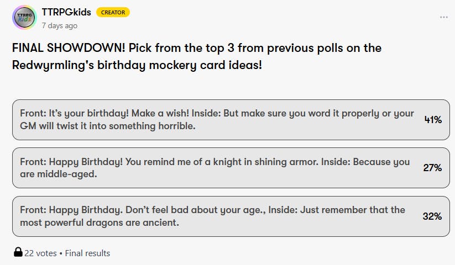Click the '22 votes' count text
The height and width of the screenshot is (265, 455).
coord(40,253)
